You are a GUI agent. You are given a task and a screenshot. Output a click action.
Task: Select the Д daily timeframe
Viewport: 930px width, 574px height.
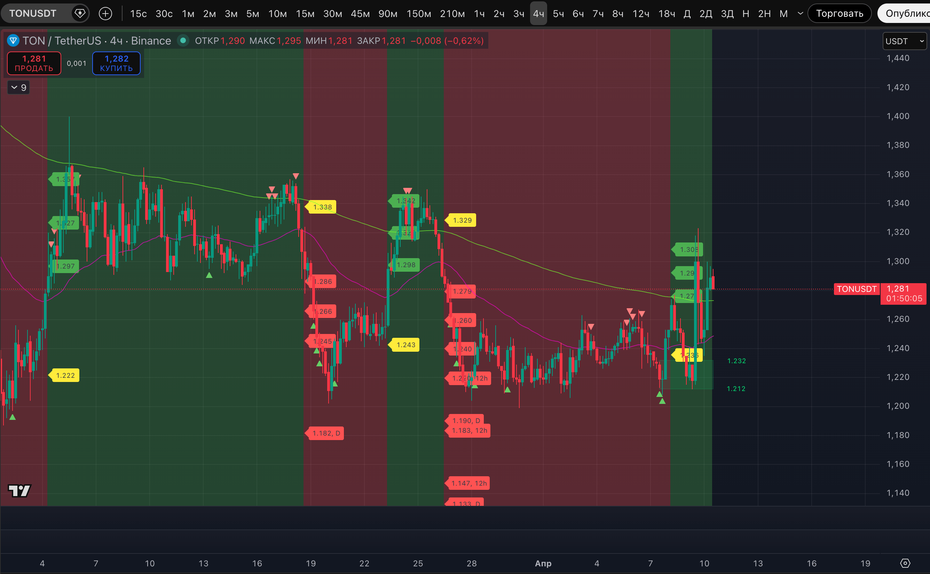(687, 14)
